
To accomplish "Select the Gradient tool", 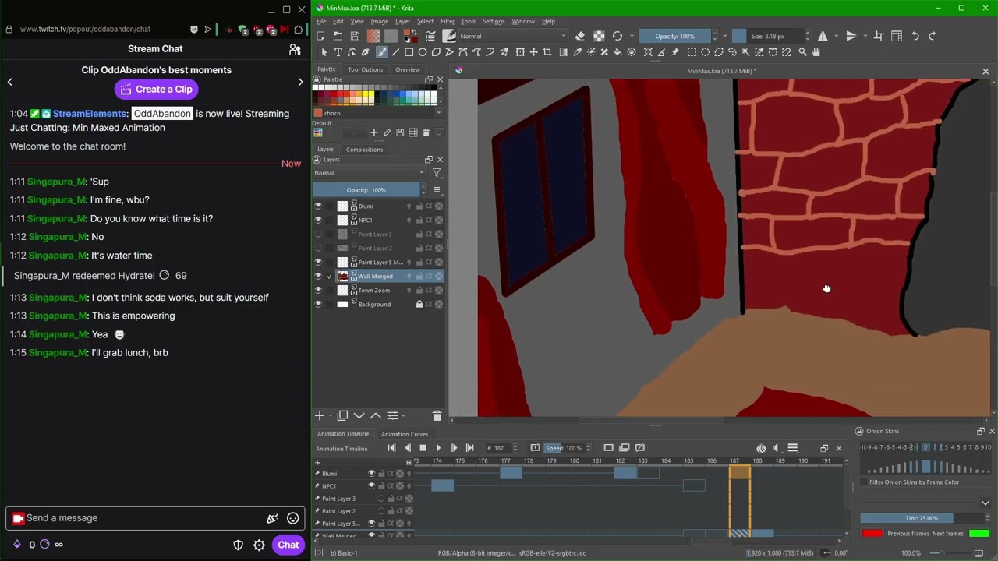I will (x=563, y=52).
